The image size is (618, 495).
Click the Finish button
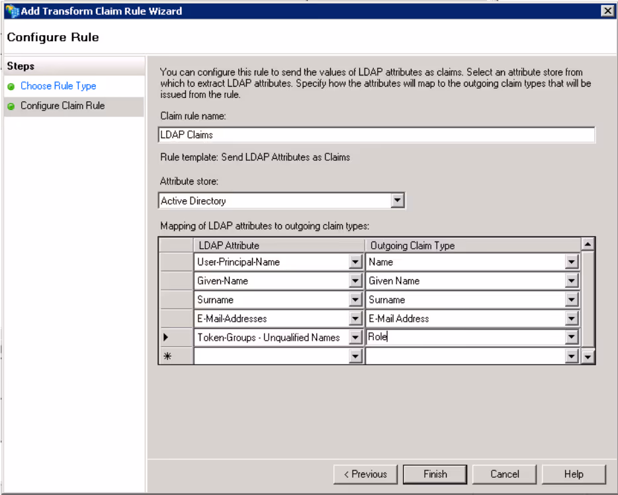click(x=435, y=474)
